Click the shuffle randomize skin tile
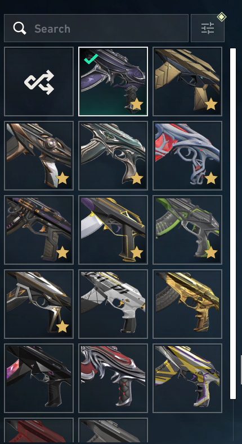Image resolution: width=242 pixels, height=444 pixels. 39,81
